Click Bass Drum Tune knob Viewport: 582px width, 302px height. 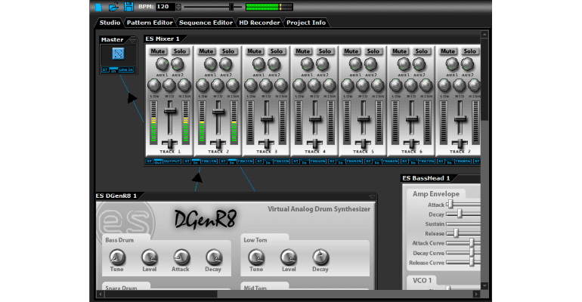116,257
